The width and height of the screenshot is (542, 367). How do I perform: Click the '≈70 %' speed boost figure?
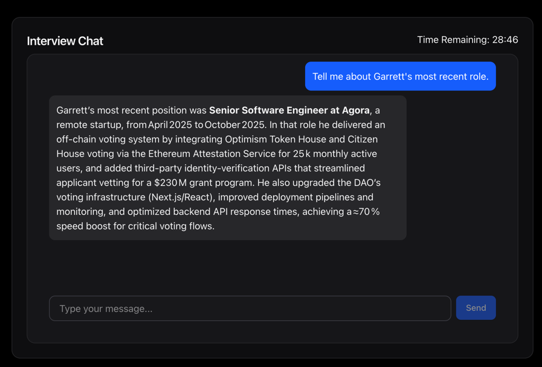366,212
